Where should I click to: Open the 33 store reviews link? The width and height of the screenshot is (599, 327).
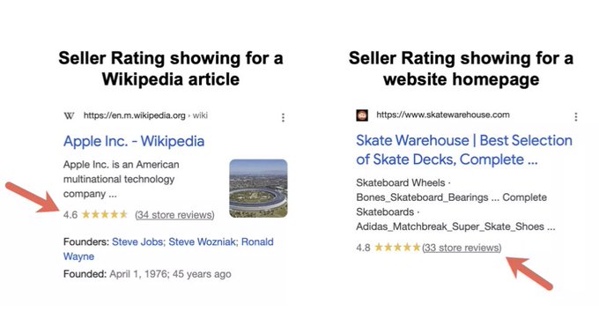tap(462, 248)
